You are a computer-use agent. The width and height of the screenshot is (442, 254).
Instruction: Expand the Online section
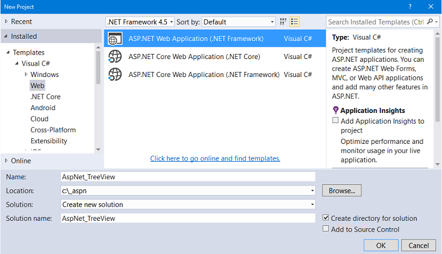pos(6,161)
